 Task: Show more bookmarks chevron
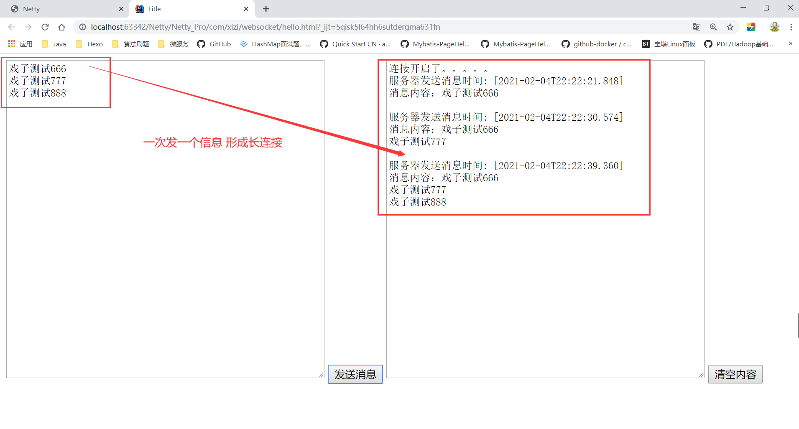pos(790,44)
